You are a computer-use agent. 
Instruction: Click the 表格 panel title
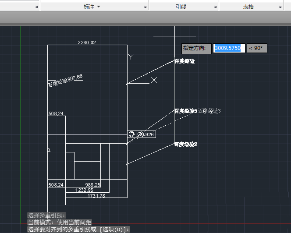[248, 7]
